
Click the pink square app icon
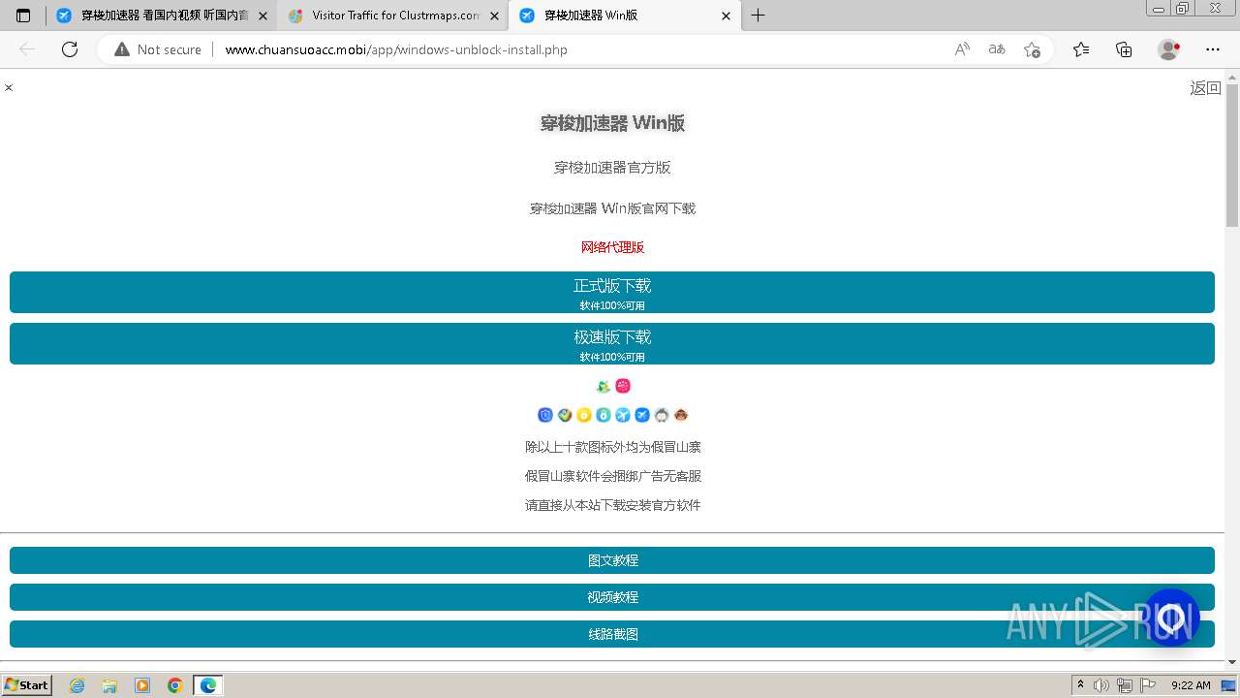(623, 386)
